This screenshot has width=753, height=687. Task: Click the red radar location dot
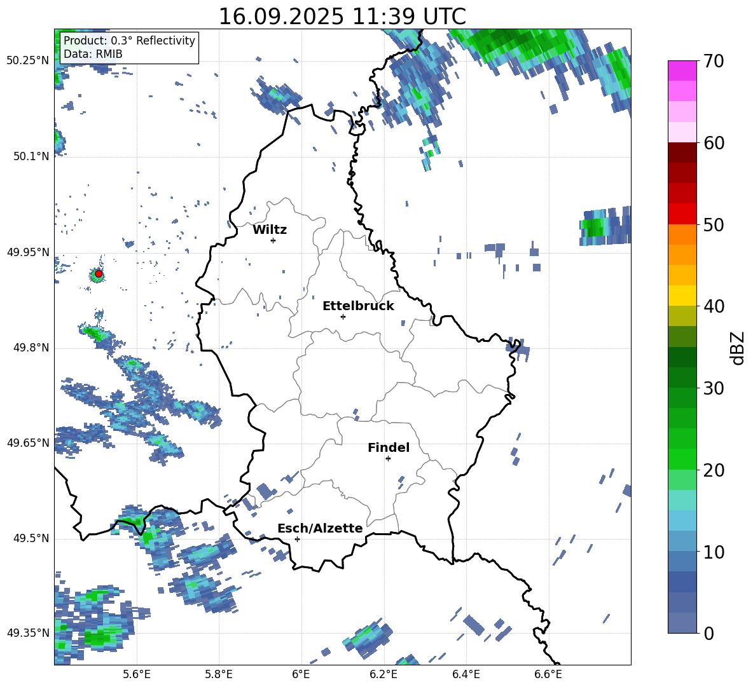99,274
